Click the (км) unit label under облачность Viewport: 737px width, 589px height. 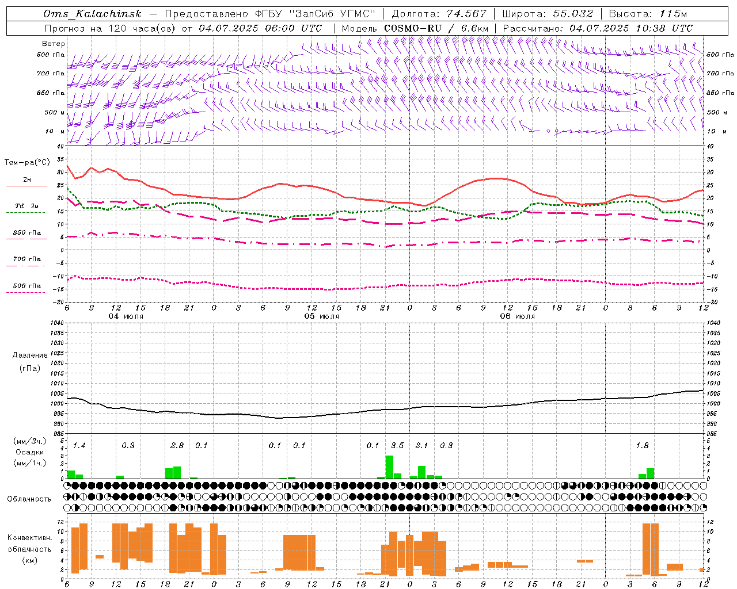pyautogui.click(x=29, y=560)
